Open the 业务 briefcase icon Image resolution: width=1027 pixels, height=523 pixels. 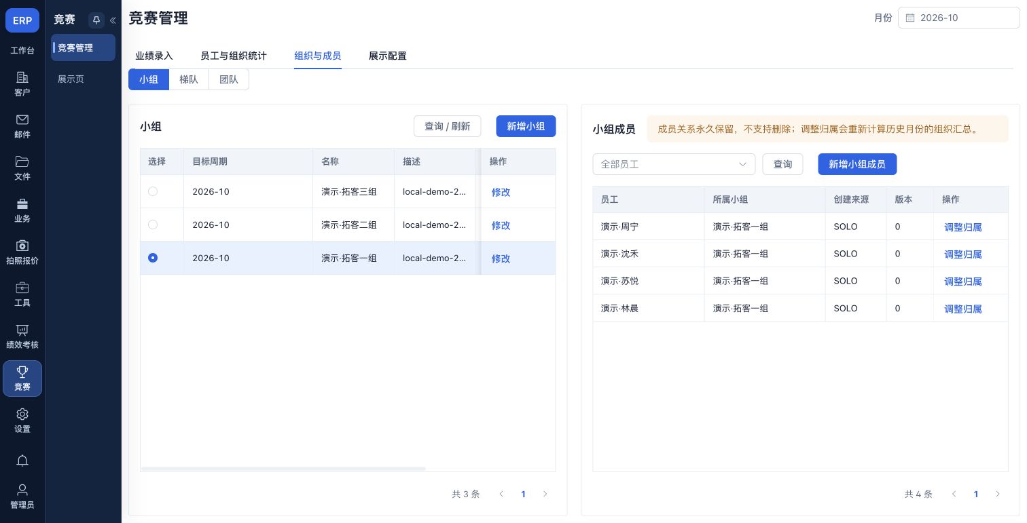tap(22, 204)
